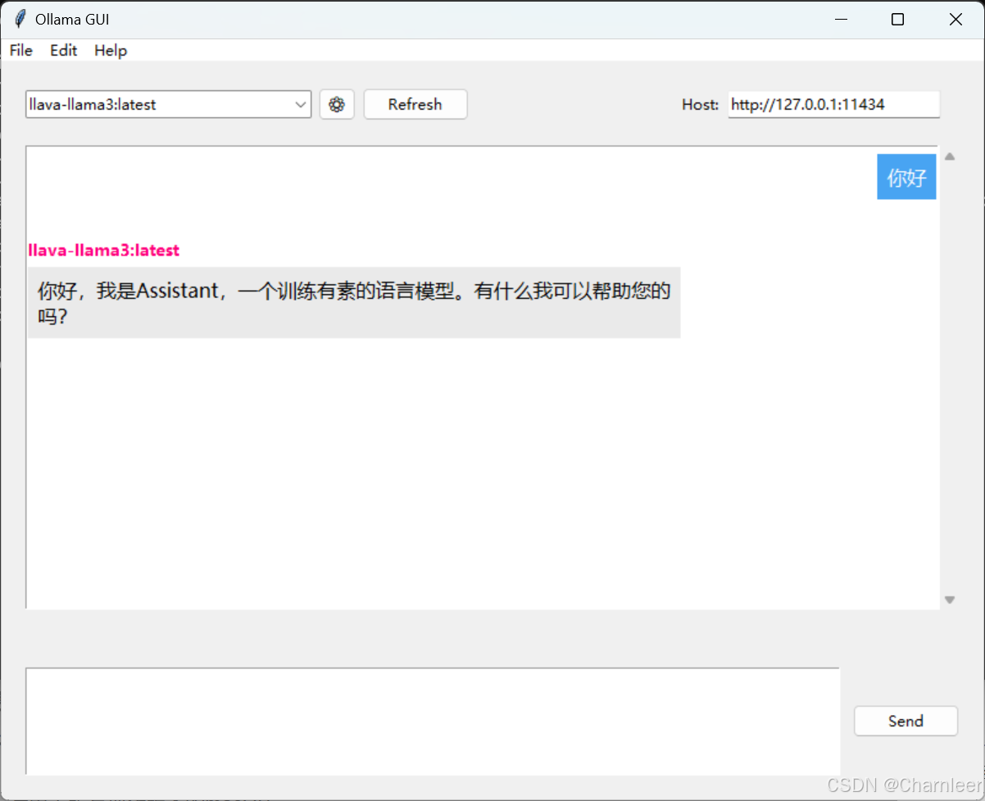
Task: Expand the llava-llama3:latest model dropdown
Action: click(x=301, y=105)
